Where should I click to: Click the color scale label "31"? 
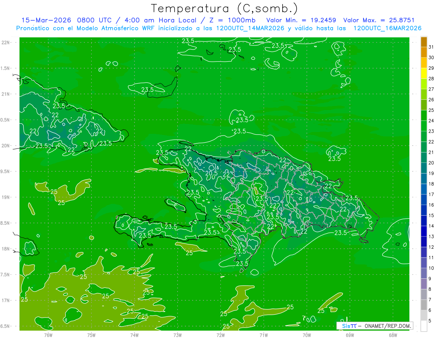coord(431,47)
